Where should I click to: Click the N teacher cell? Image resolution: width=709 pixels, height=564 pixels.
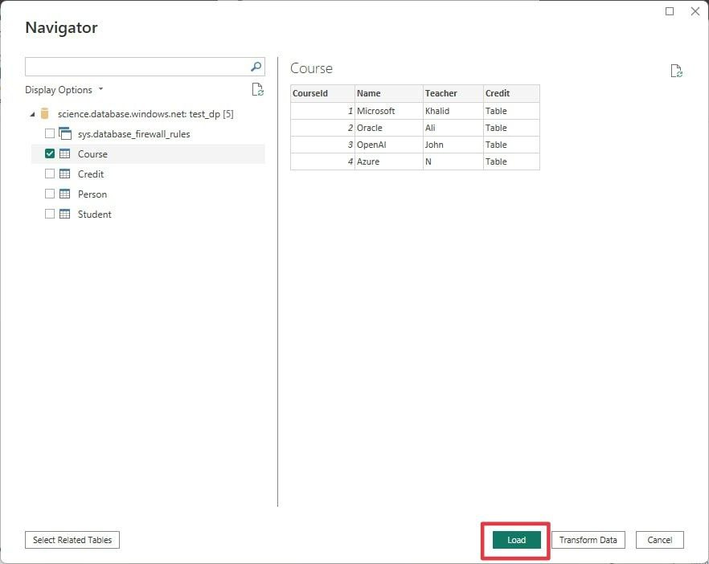coord(453,161)
